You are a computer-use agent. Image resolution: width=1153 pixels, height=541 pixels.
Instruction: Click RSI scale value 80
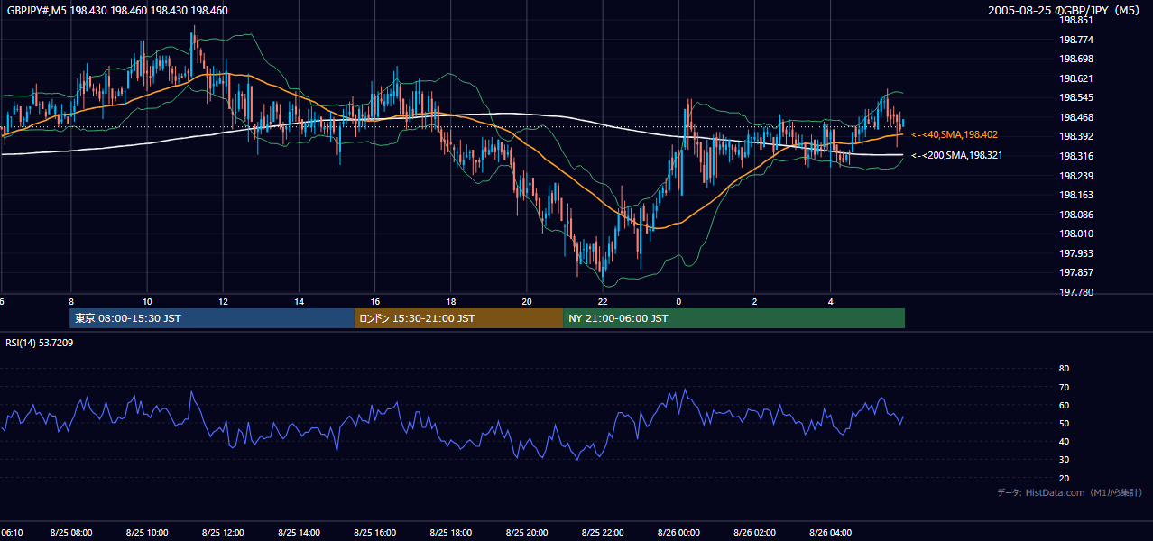pos(1064,369)
